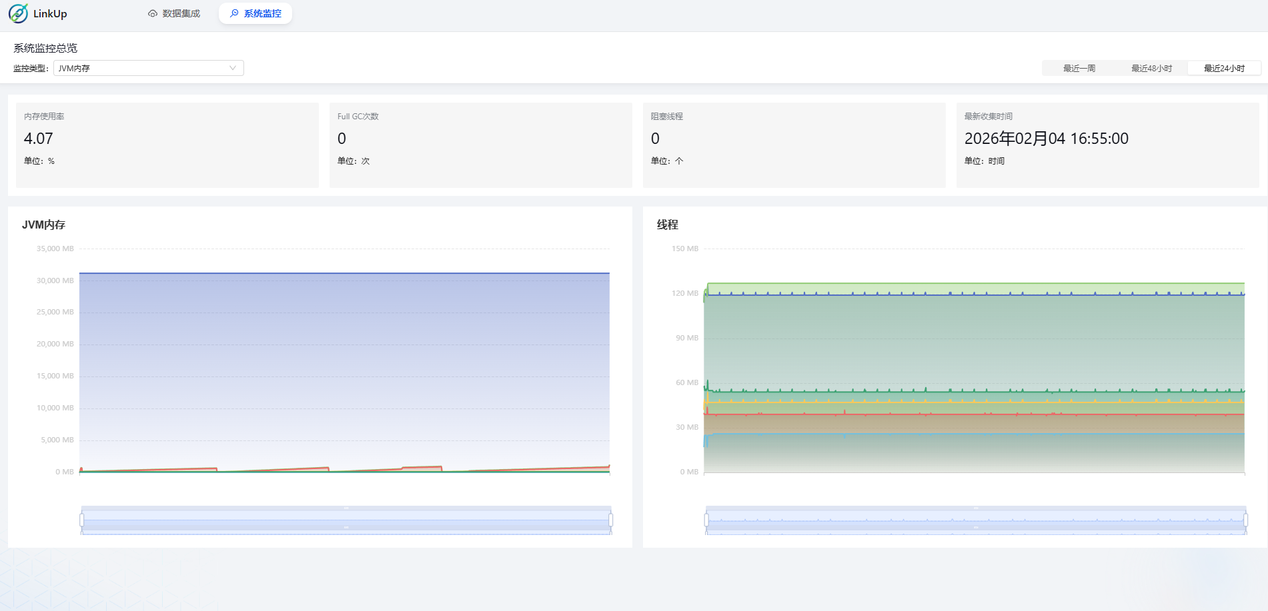
Task: Click the 最新收集时间 timestamp card
Action: point(1107,145)
